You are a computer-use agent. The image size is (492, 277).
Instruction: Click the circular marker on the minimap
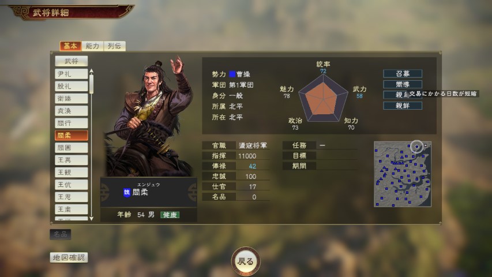(x=416, y=147)
